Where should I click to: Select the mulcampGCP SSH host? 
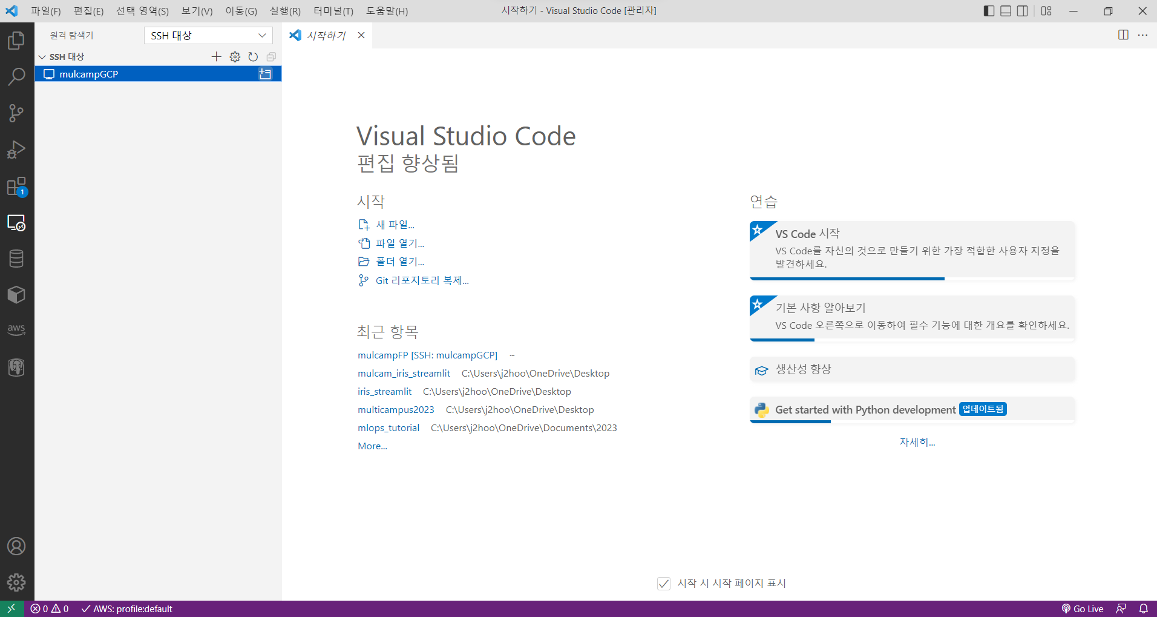click(158, 74)
